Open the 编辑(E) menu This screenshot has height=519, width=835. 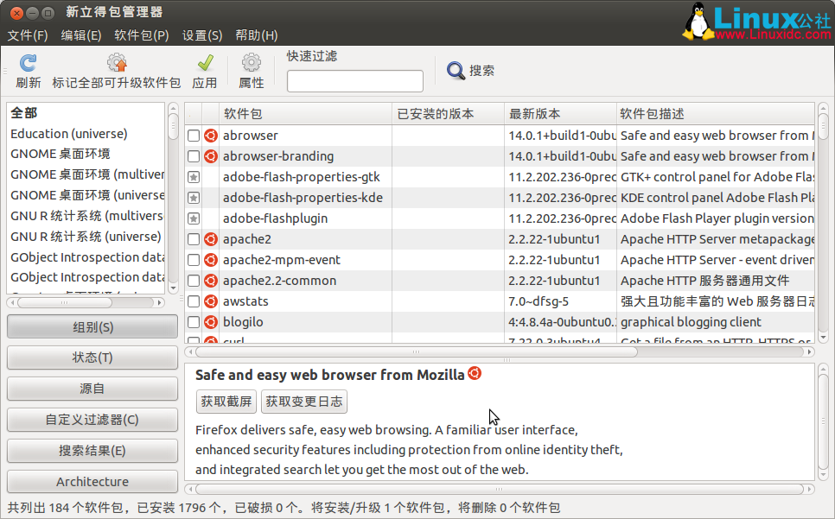point(81,35)
